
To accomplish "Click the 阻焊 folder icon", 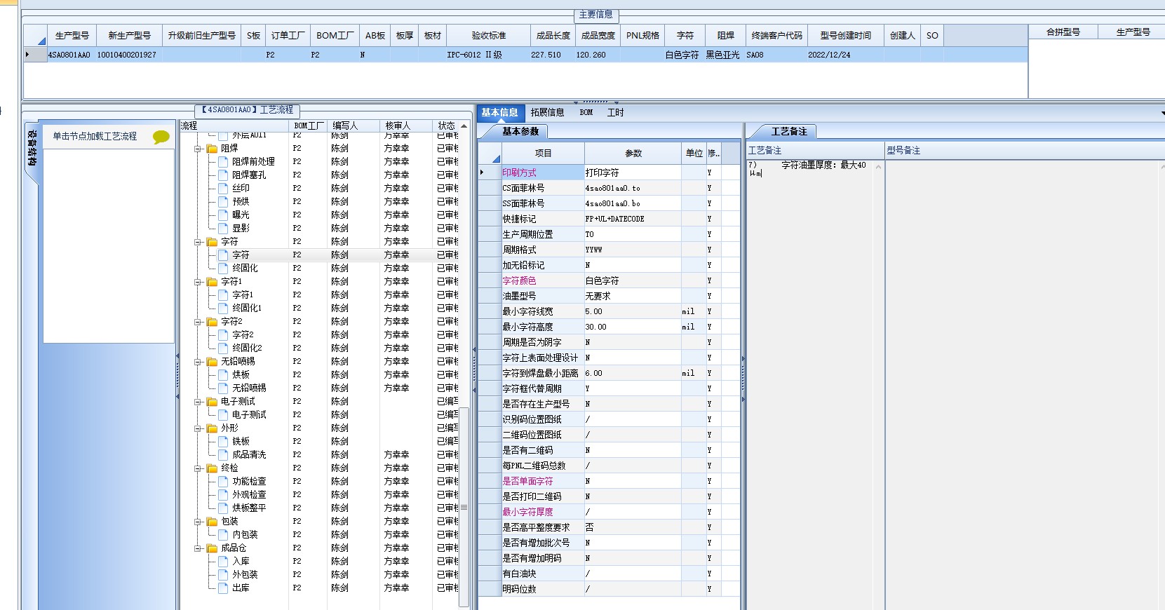I will click(212, 149).
